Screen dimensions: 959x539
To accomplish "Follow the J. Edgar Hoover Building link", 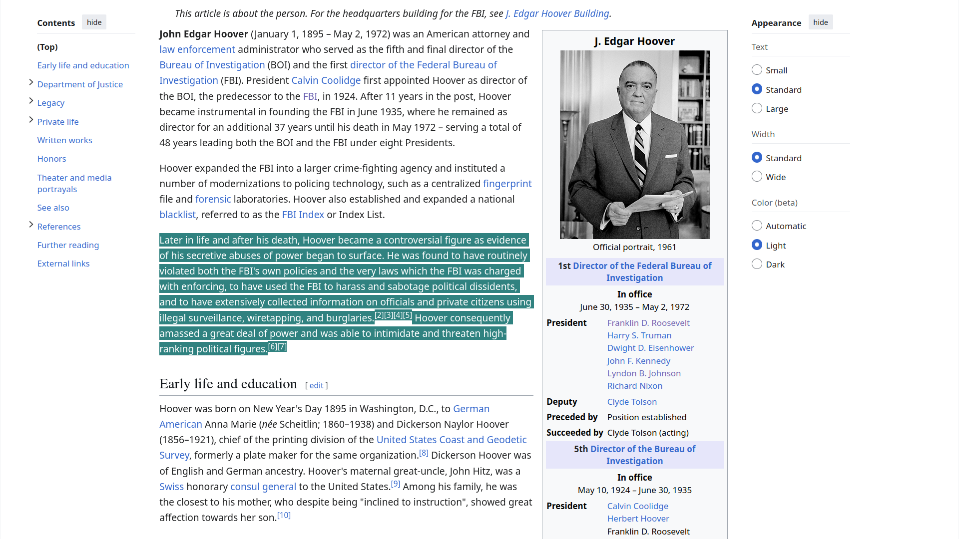I will [557, 13].
